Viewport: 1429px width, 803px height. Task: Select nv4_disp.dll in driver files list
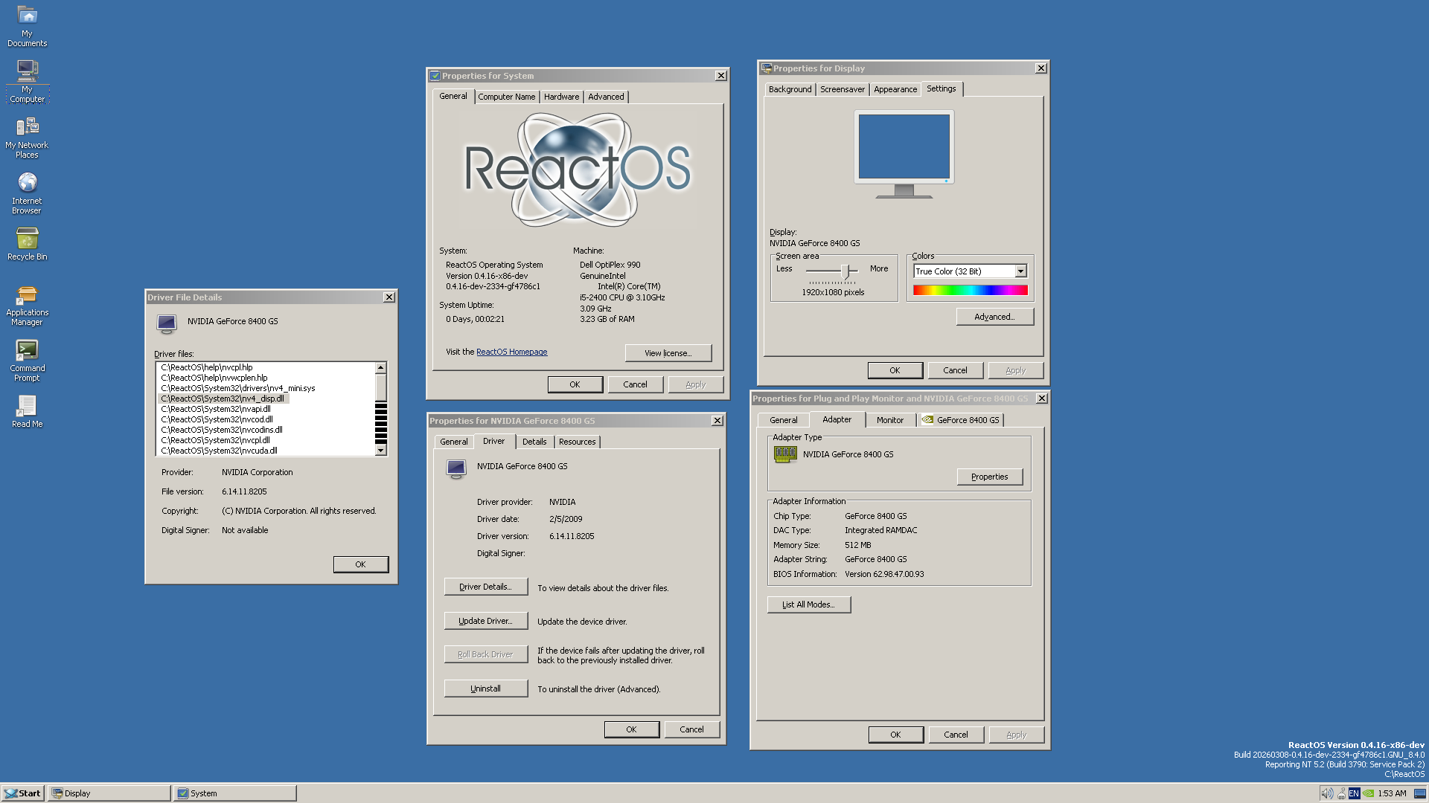223,399
